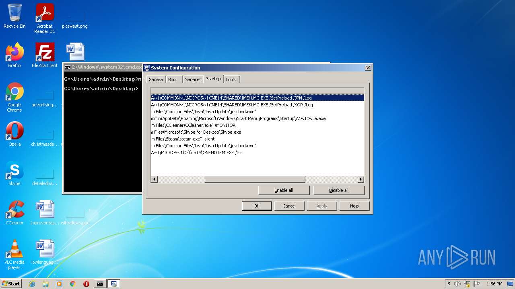Select the Word document beside FileZilla Client
This screenshot has height=289, width=515.
[75, 52]
